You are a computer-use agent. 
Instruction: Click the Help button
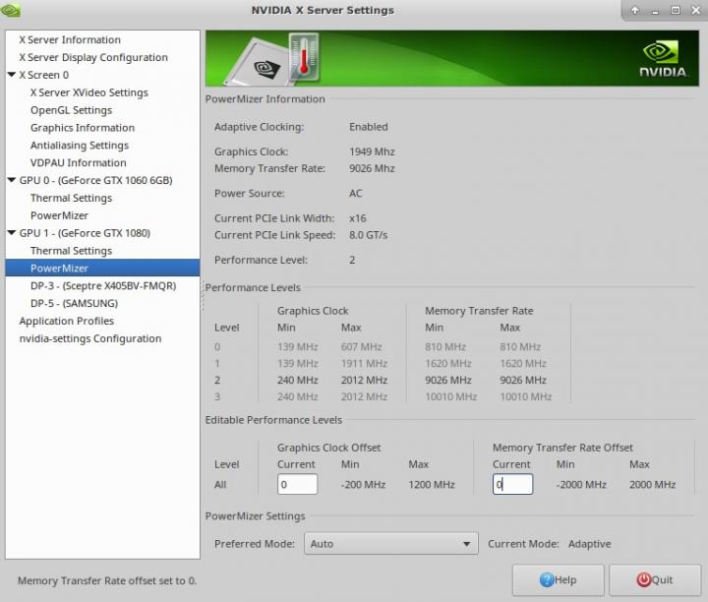559,580
